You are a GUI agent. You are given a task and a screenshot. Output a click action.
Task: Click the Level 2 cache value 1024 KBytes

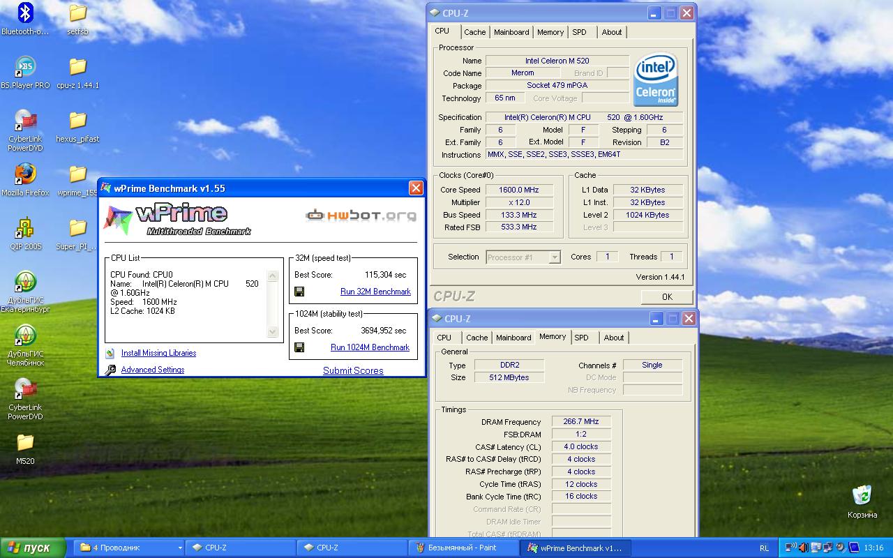tap(647, 215)
